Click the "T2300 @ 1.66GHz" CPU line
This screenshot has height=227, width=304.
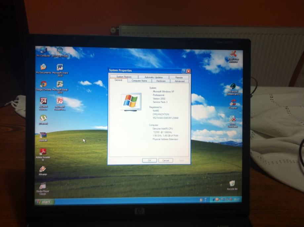(x=163, y=132)
